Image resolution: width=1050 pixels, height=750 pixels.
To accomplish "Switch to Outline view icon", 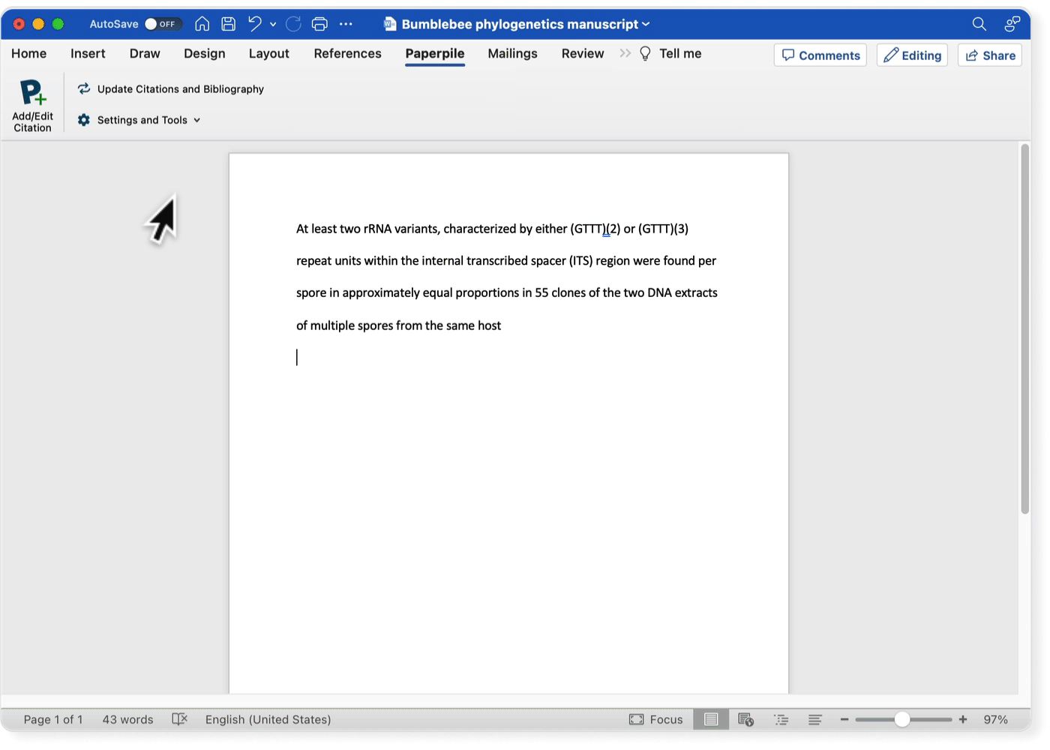I will tap(781, 720).
